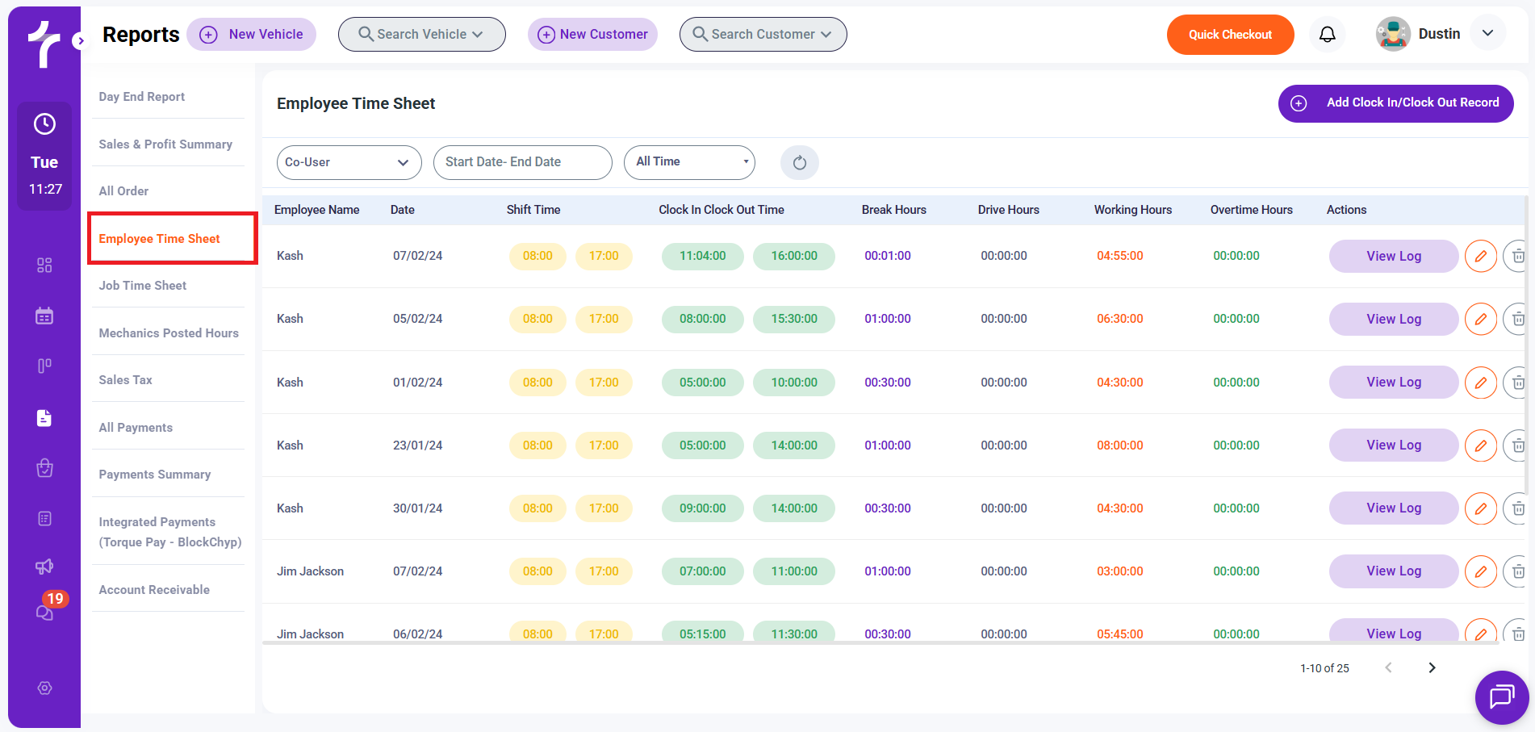Open the settings gear in the sidebar

(x=45, y=688)
